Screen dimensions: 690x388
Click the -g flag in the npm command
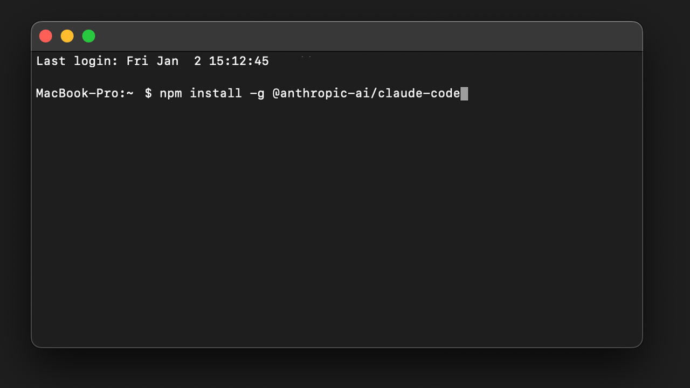point(258,93)
